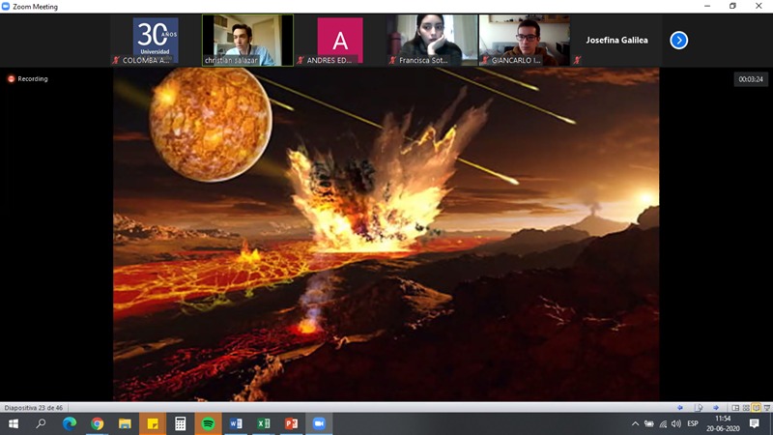Image resolution: width=773 pixels, height=435 pixels.
Task: Switch to Word in taskbar
Action: tap(236, 423)
